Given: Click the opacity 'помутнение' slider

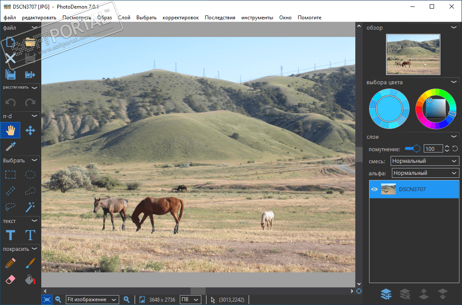Looking at the screenshot, I should [x=412, y=149].
